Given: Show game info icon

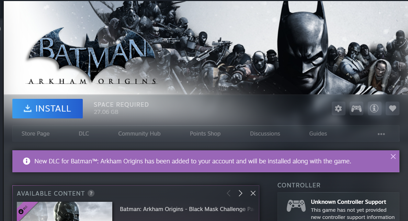Looking at the screenshot, I should click(374, 108).
